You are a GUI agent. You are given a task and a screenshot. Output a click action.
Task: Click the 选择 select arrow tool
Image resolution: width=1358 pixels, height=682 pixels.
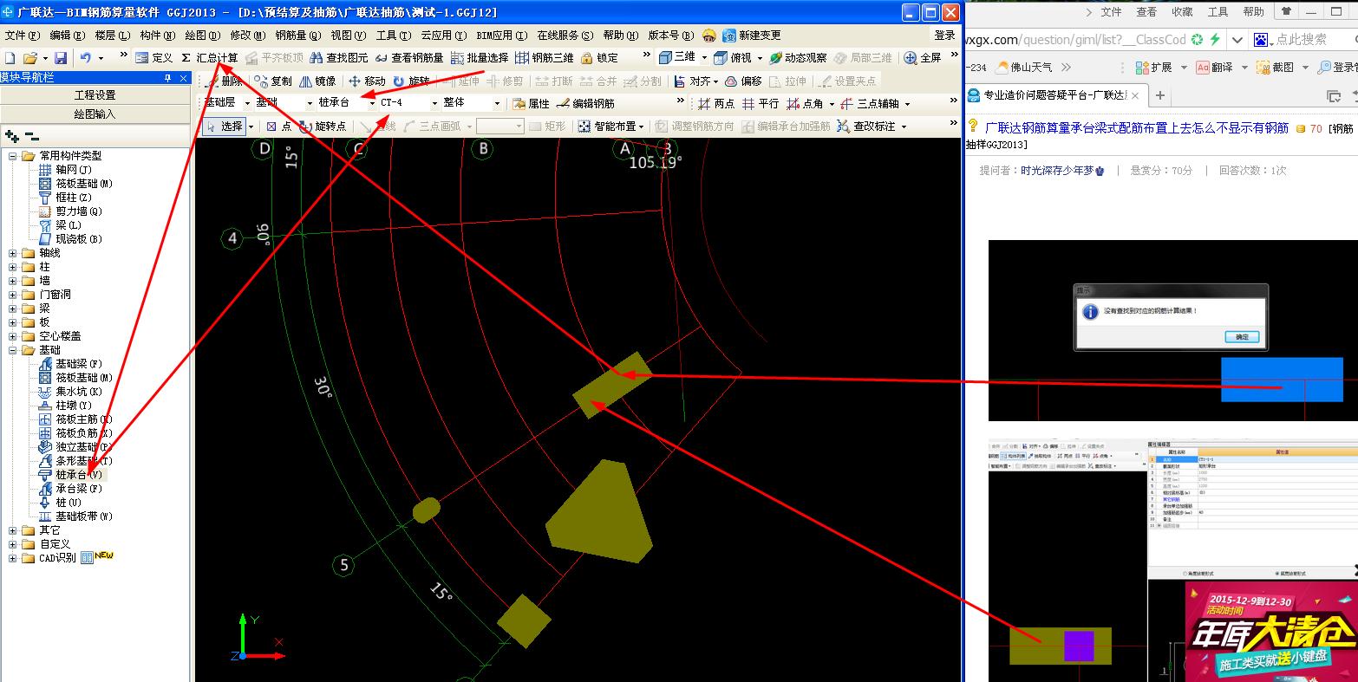pyautogui.click(x=225, y=126)
